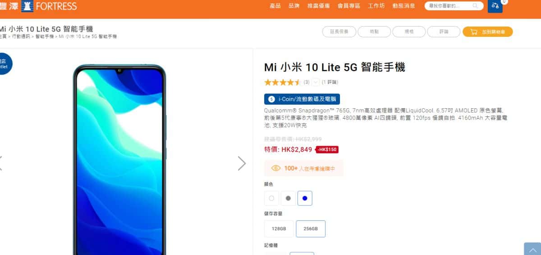Click the search magnifier icon

click(475, 6)
